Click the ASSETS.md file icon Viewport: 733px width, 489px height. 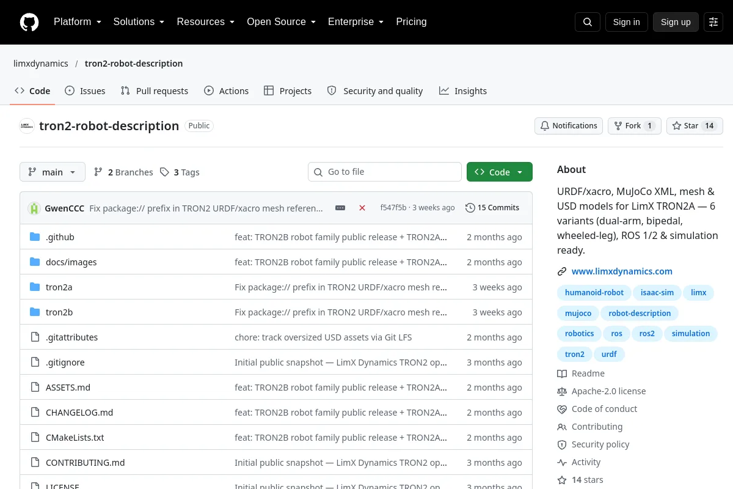click(x=35, y=388)
